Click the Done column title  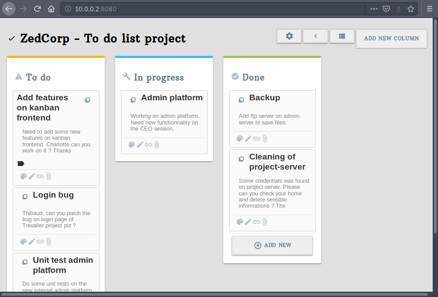coord(253,77)
